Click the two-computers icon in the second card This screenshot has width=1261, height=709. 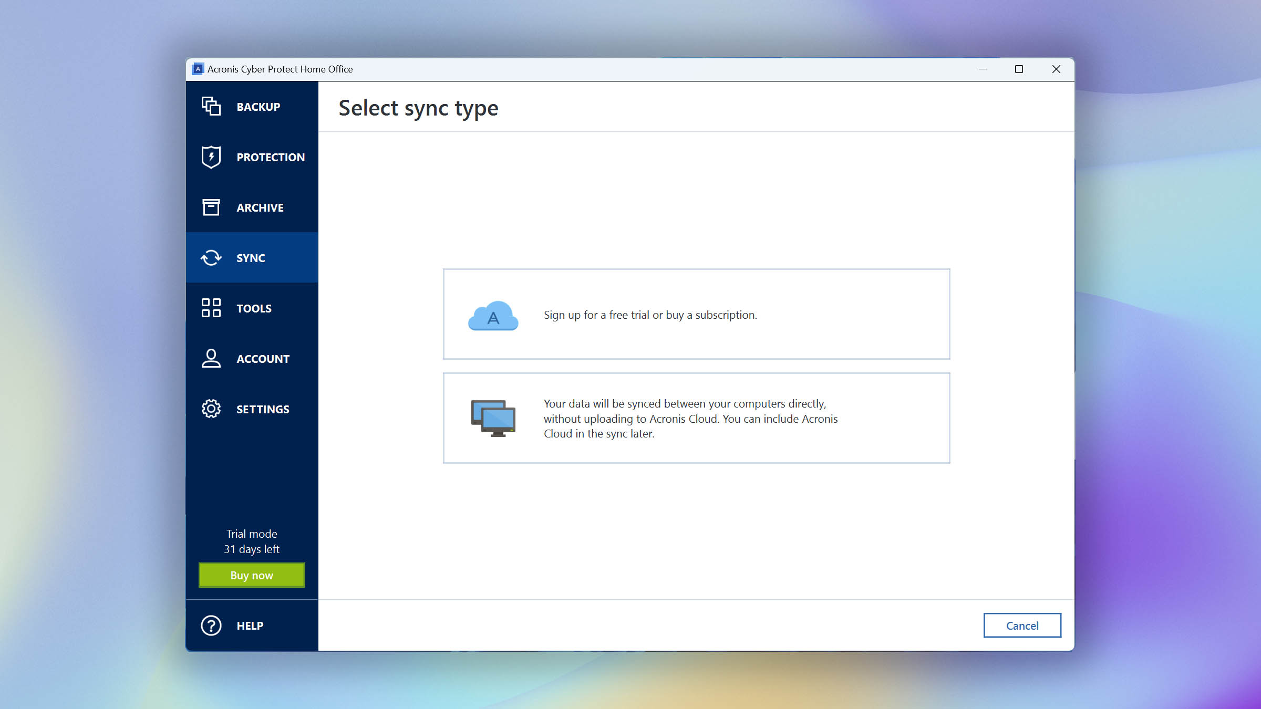tap(493, 418)
